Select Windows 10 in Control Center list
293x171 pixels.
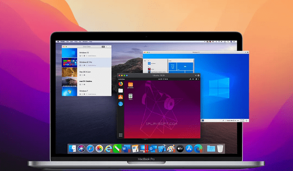(87, 53)
